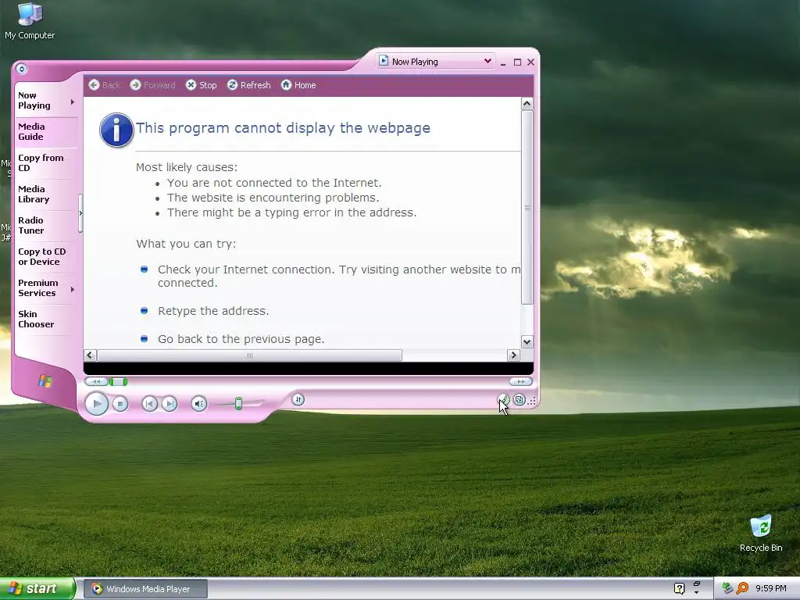The height and width of the screenshot is (600, 800).
Task: Go to the Media Library tab
Action: [46, 194]
